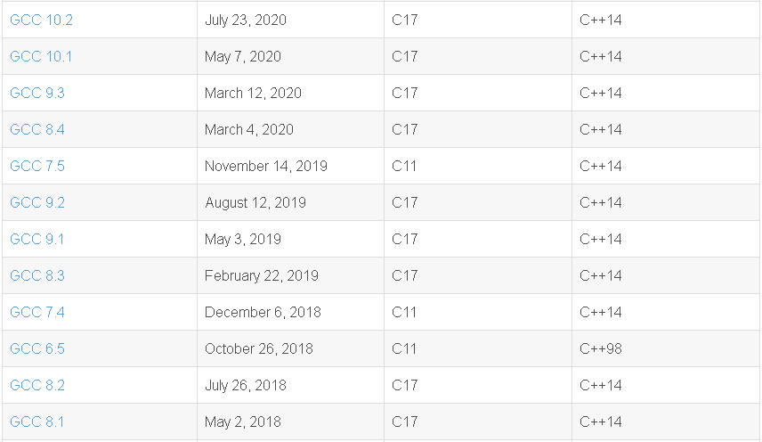Open the GCC 8.3 link

coord(37,275)
